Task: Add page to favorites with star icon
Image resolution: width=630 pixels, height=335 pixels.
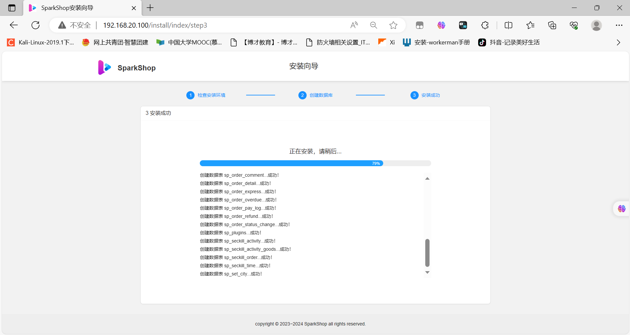Action: [x=393, y=25]
